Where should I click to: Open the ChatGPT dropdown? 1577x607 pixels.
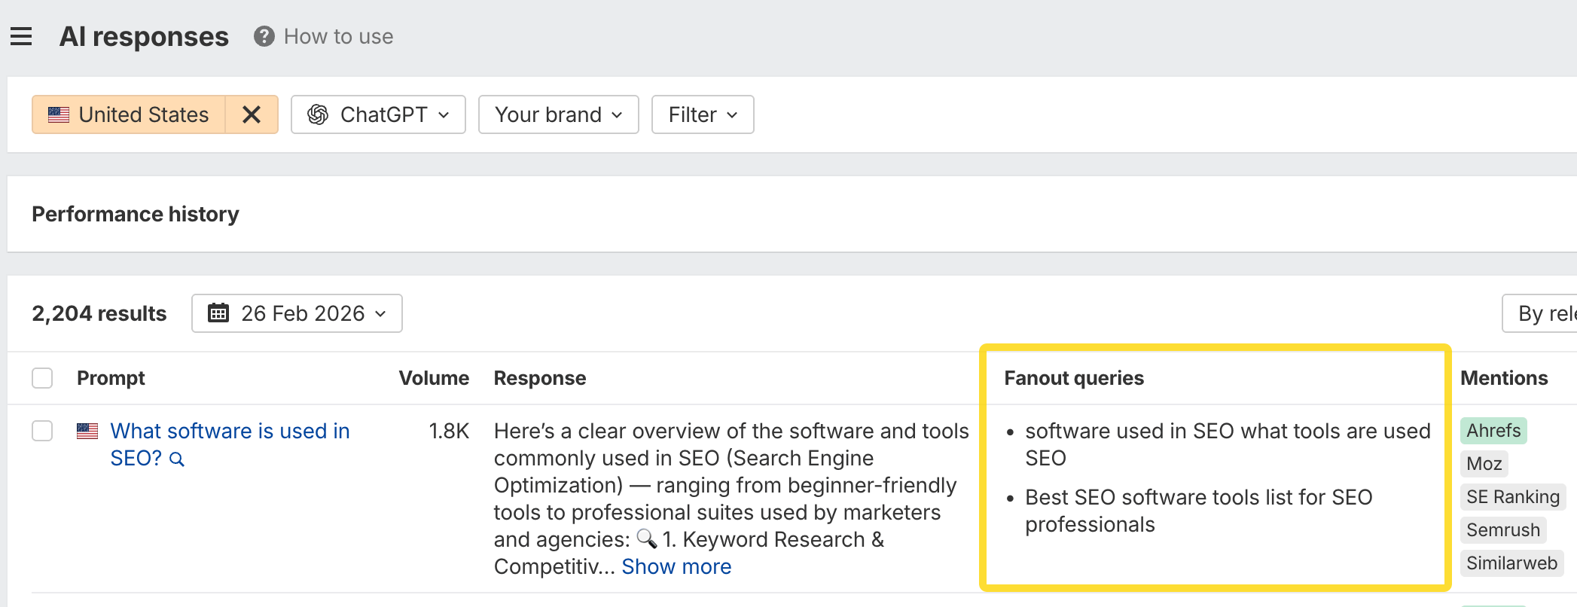coord(378,114)
